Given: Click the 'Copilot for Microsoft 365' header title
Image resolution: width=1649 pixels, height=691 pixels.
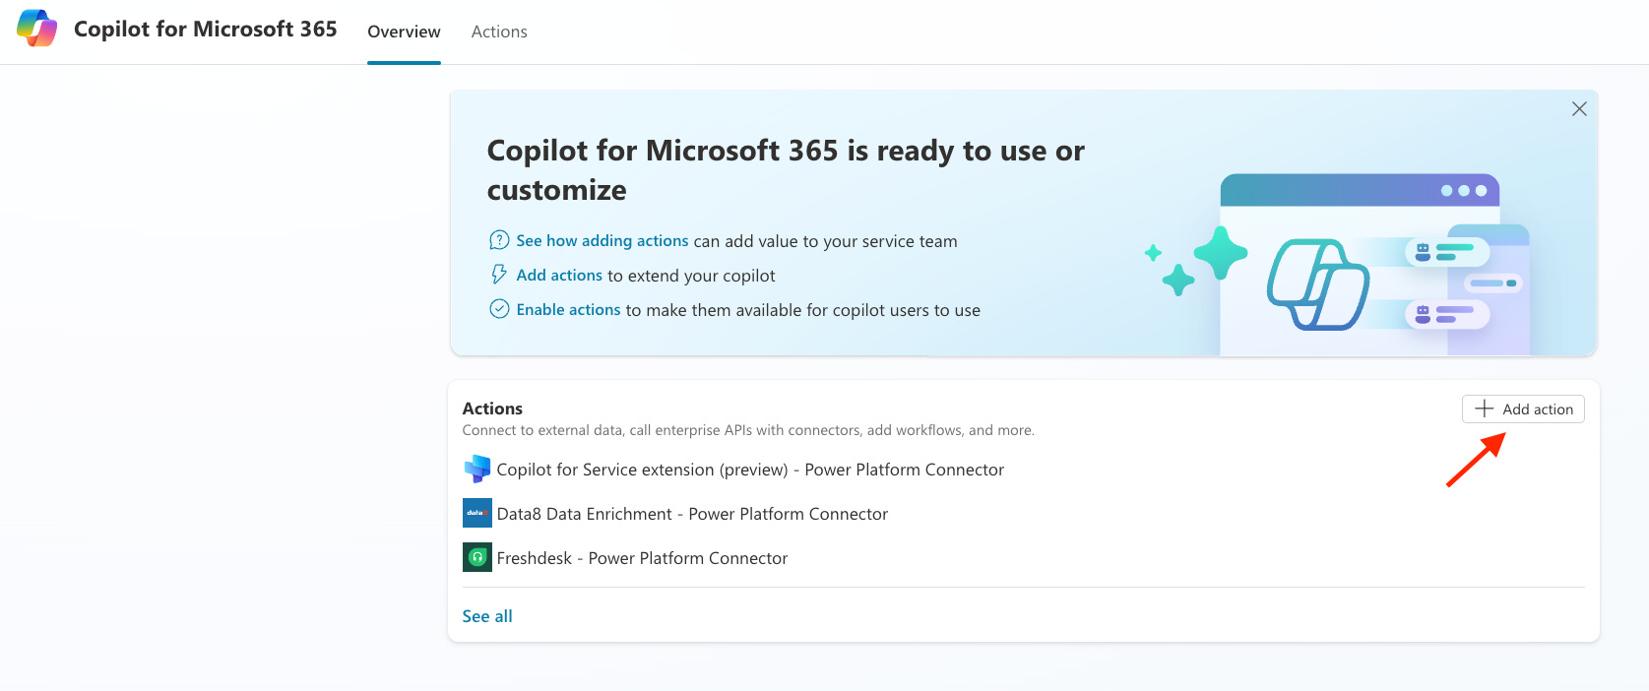Looking at the screenshot, I should pyautogui.click(x=206, y=30).
